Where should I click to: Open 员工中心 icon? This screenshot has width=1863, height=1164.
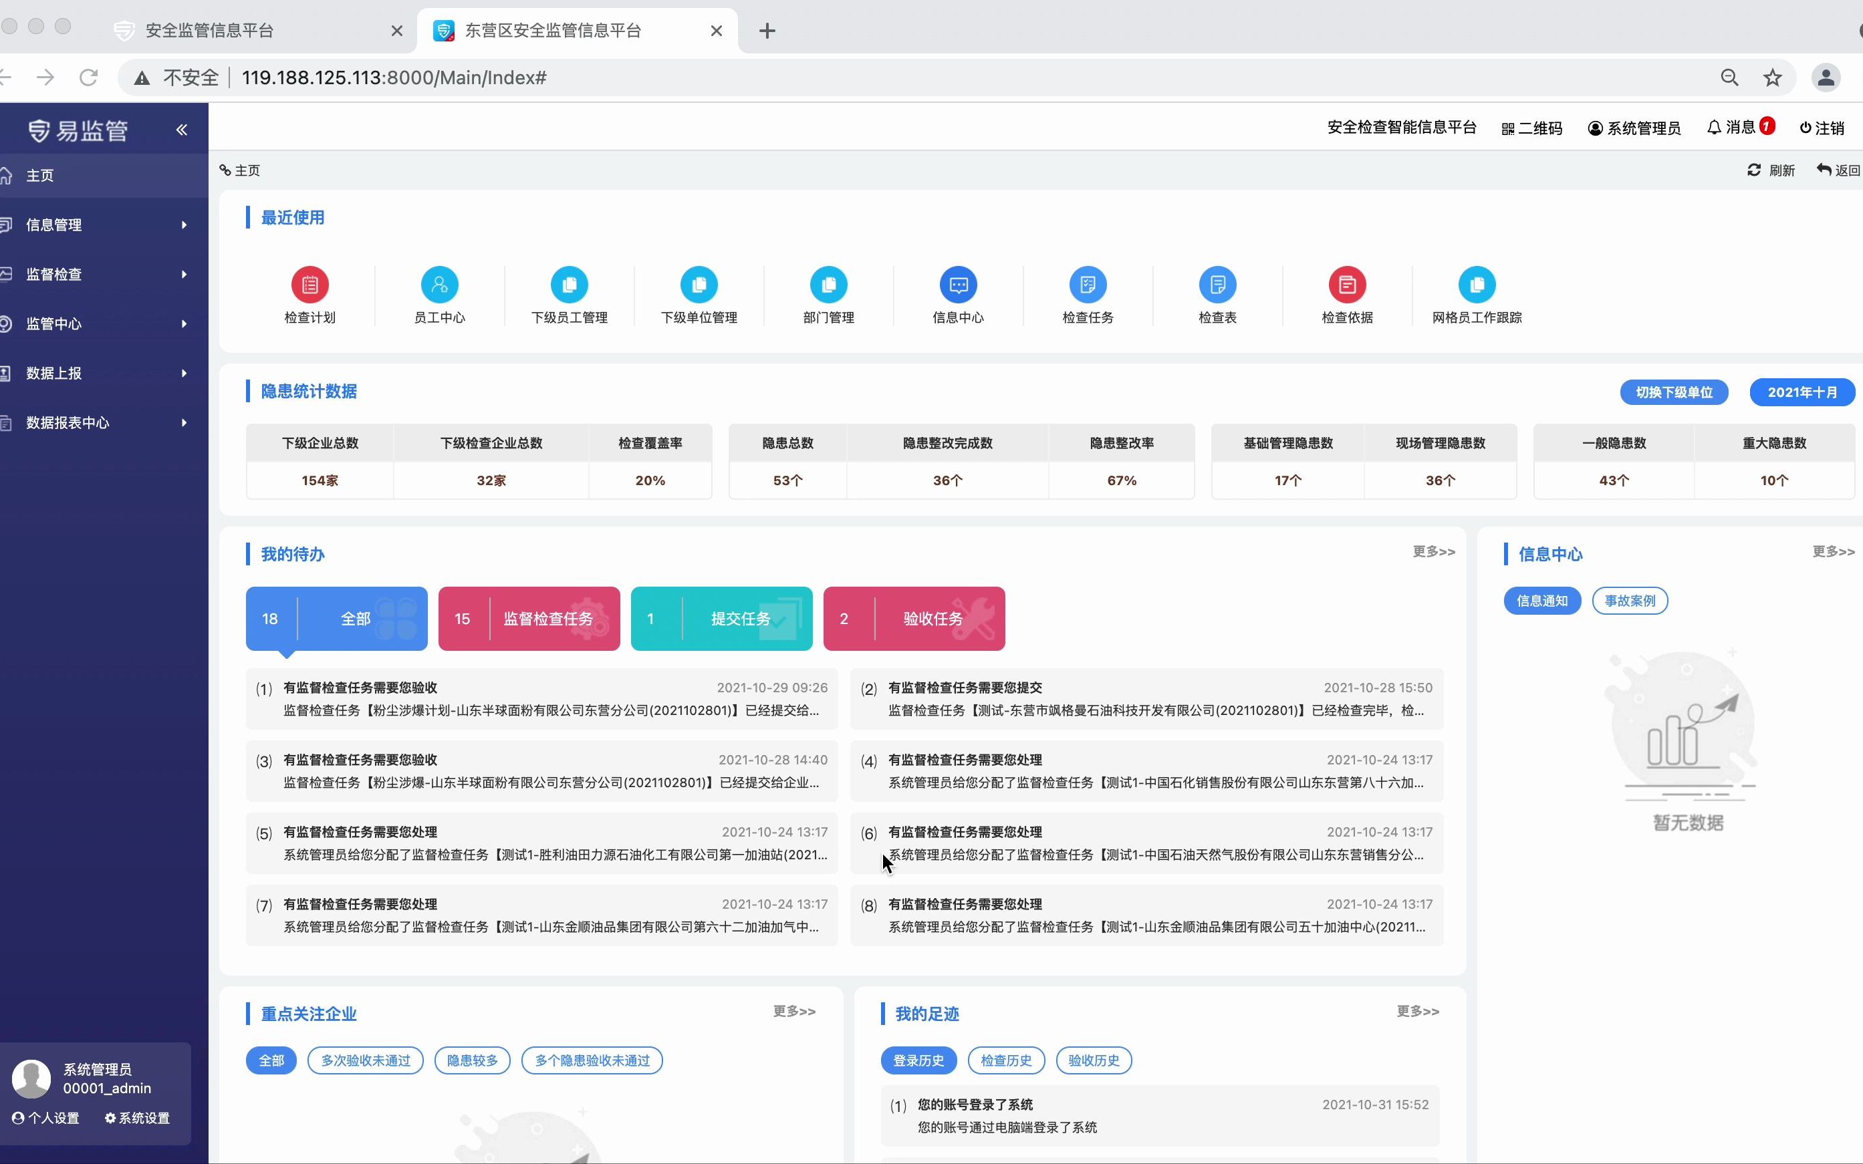440,284
